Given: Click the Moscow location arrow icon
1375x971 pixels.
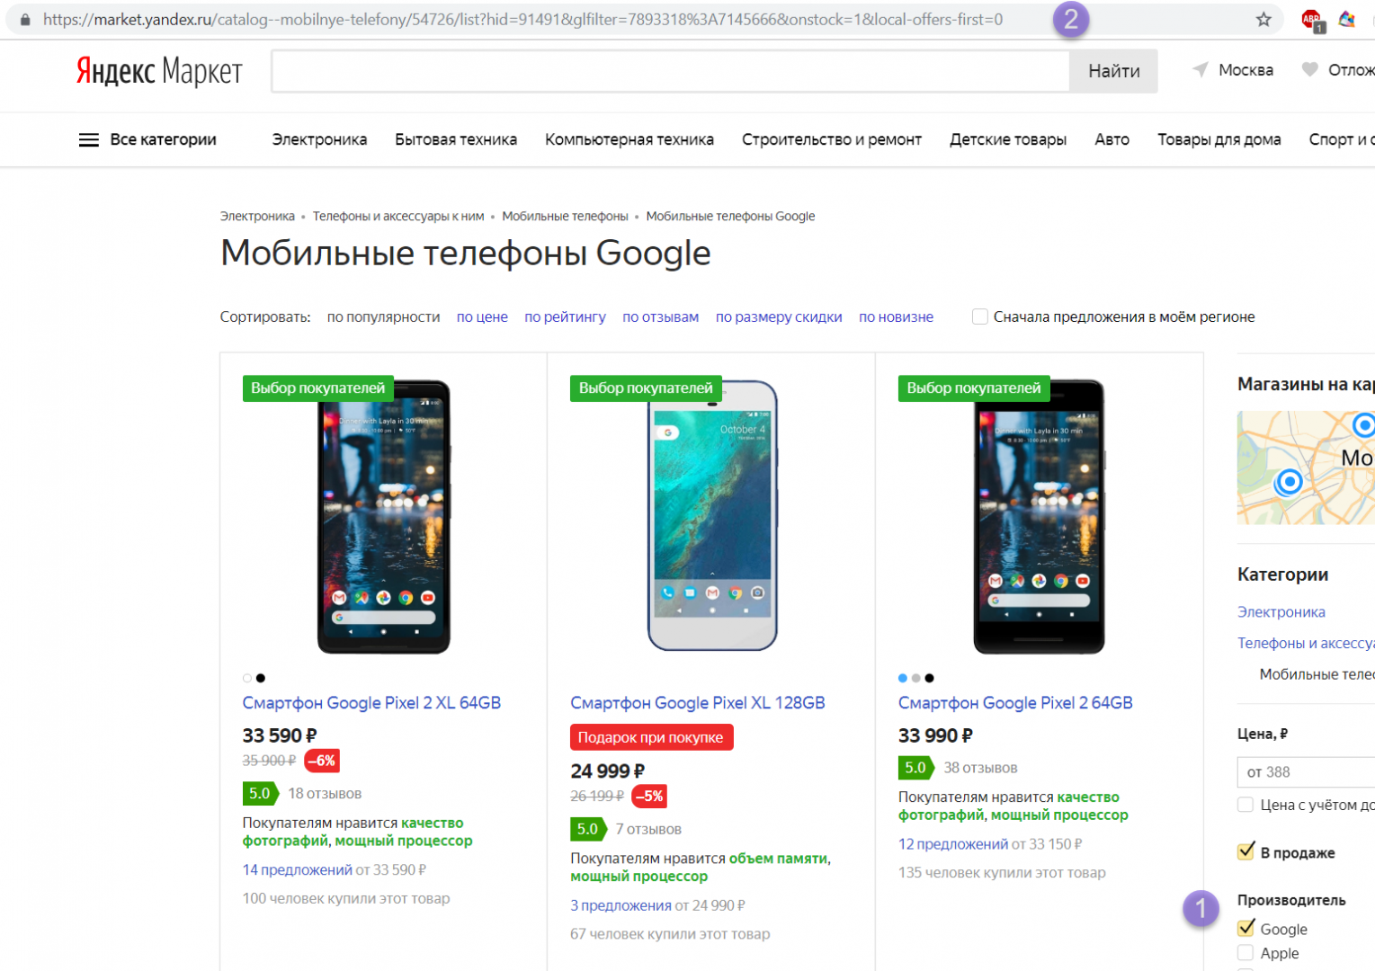Looking at the screenshot, I should pos(1200,70).
